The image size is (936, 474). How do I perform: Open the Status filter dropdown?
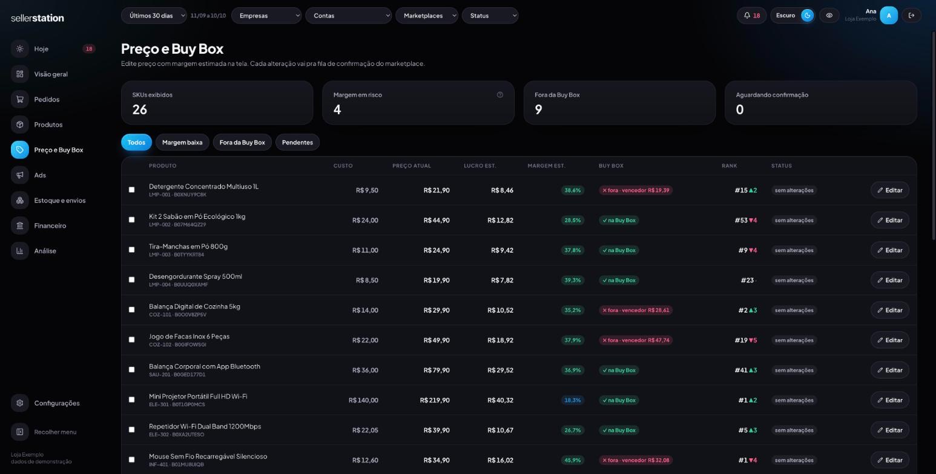490,16
